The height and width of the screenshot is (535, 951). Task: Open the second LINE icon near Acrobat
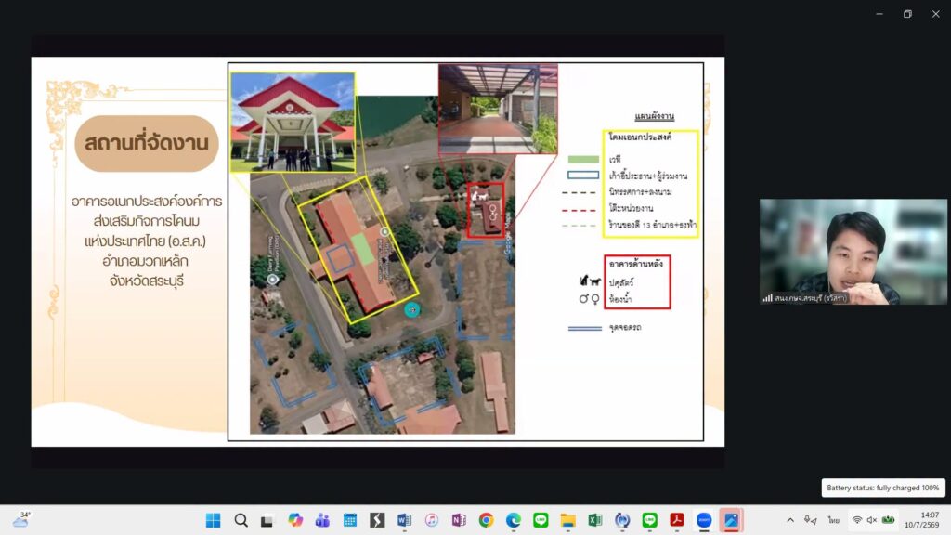coord(649,520)
